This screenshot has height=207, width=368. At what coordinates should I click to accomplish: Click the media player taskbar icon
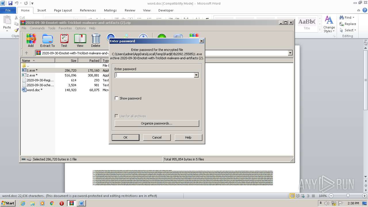[42, 203]
